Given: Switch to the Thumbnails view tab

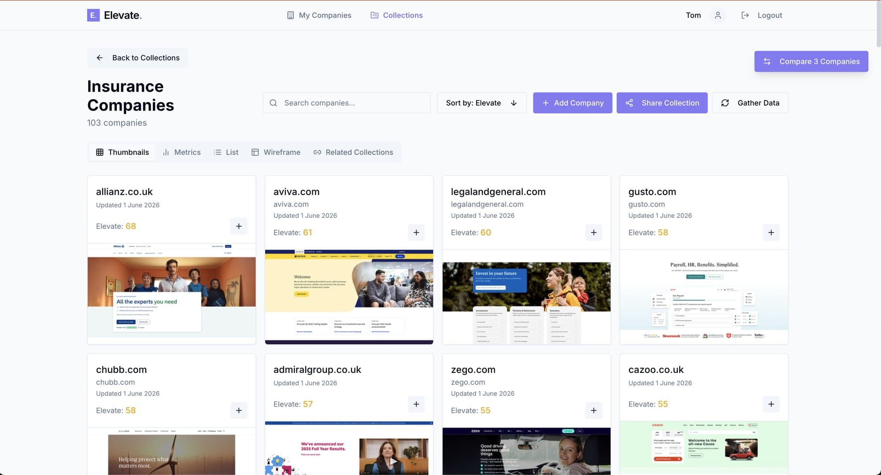Looking at the screenshot, I should [122, 152].
